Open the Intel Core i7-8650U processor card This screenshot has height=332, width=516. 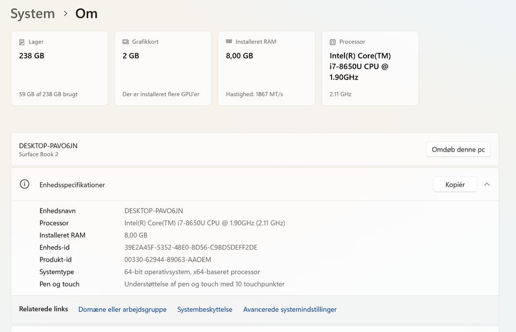pyautogui.click(x=370, y=68)
